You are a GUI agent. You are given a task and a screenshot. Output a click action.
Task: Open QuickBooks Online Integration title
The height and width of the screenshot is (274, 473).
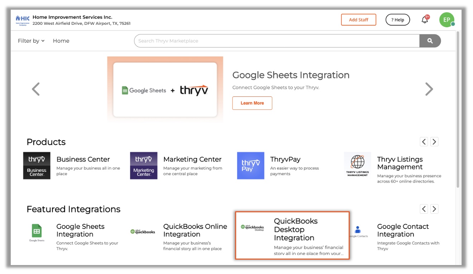point(195,230)
